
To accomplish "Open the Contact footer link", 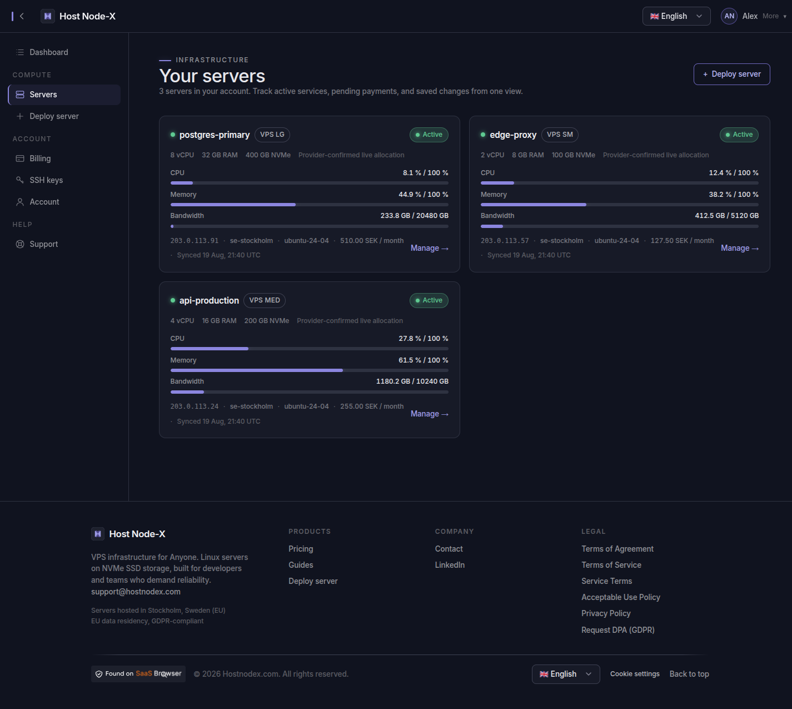I will [449, 549].
